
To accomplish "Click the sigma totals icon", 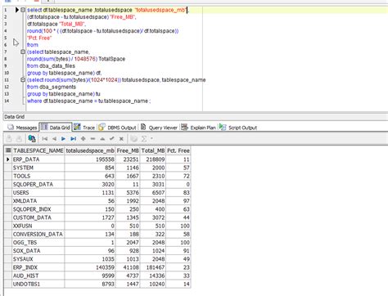I will (x=144, y=139).
